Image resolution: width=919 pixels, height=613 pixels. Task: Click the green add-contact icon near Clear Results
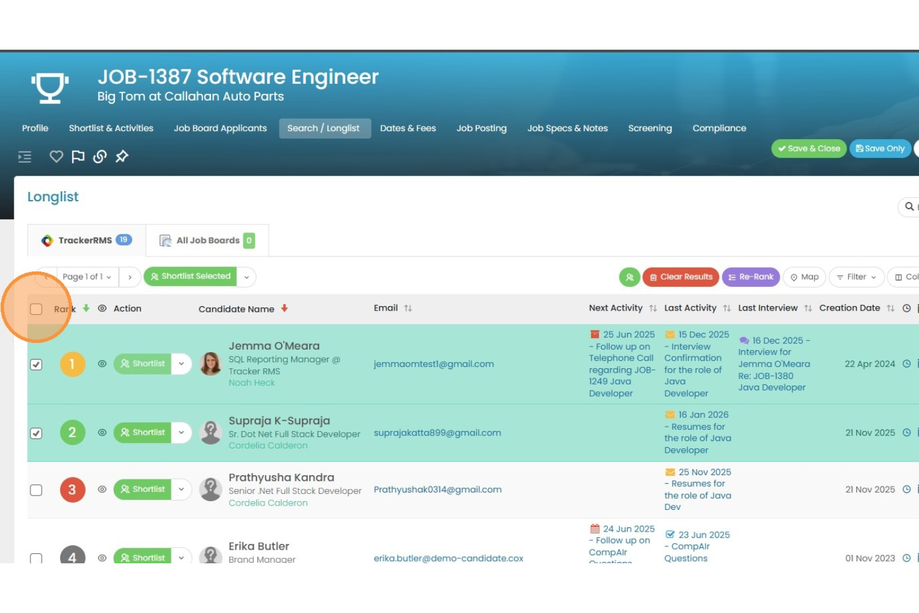click(628, 277)
